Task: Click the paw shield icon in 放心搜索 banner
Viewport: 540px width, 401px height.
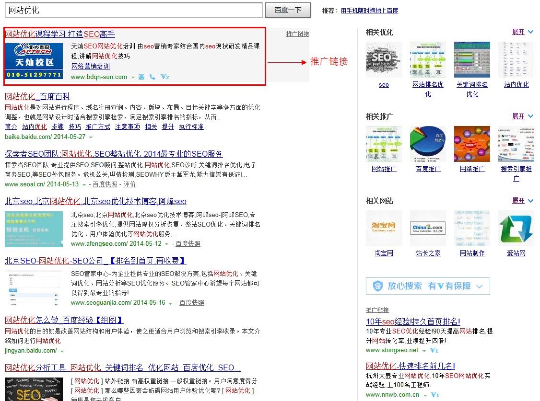Action: (378, 286)
